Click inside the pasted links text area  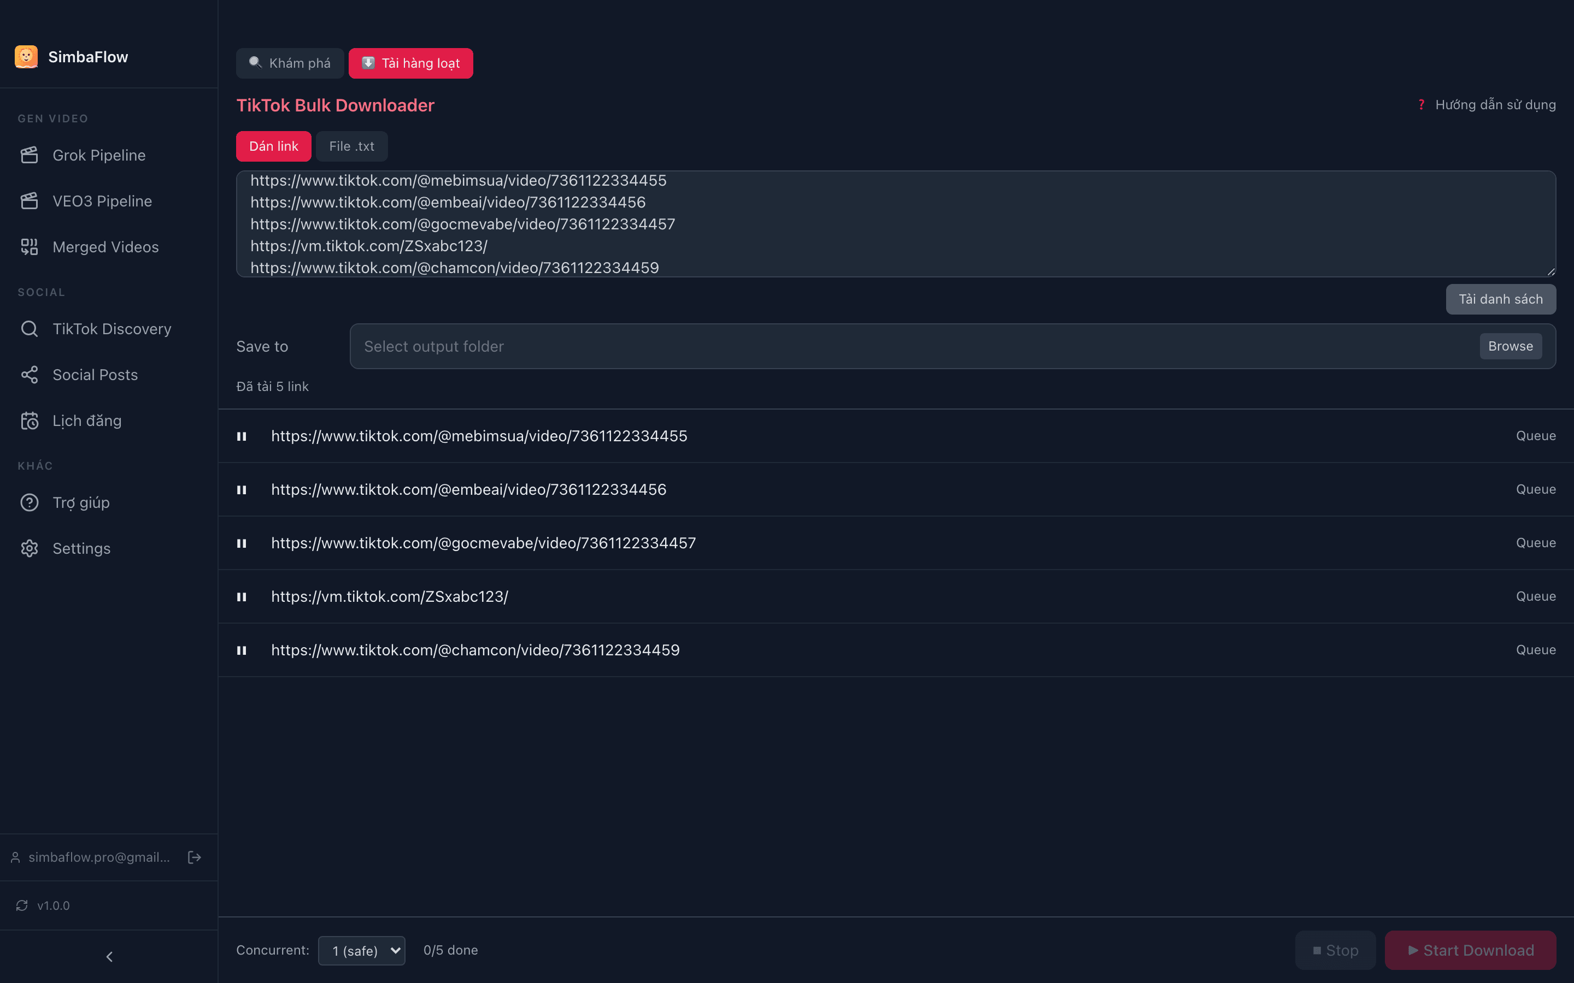pos(896,224)
